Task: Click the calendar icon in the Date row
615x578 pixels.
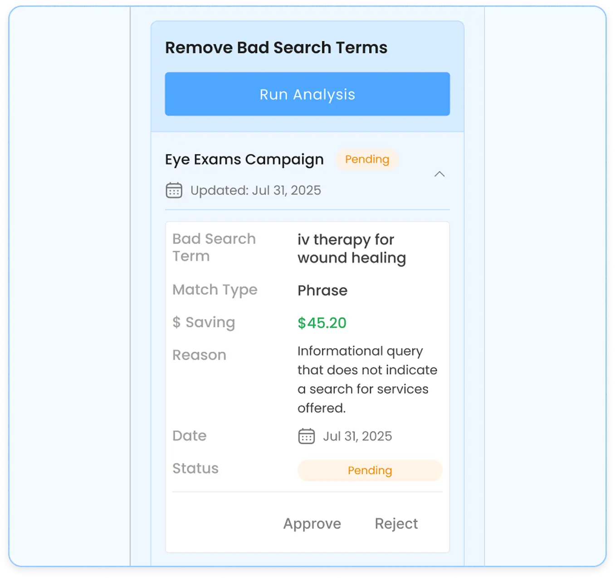Action: [306, 436]
